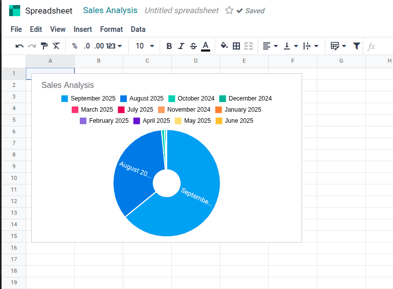Open the fill color bucket
The height and width of the screenshot is (289, 393).
224,45
